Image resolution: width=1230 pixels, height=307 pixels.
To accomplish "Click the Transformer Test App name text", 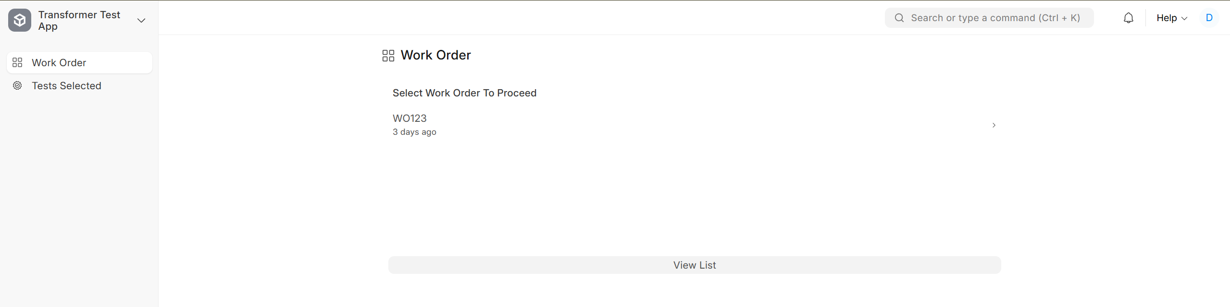I will (79, 20).
